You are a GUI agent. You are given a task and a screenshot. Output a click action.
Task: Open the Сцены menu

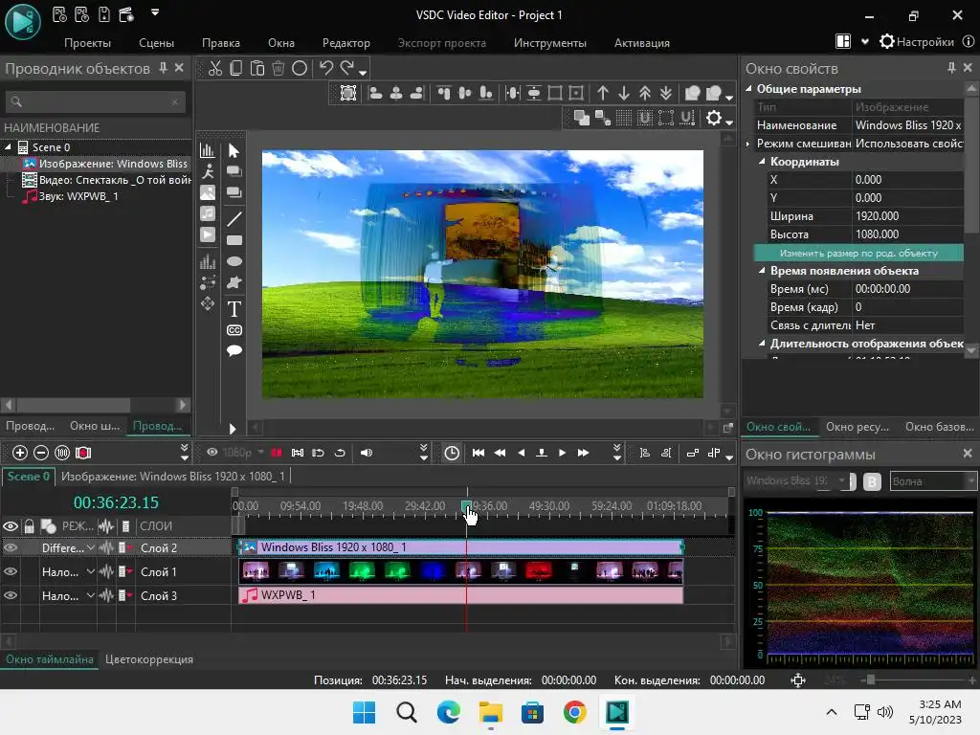click(156, 42)
